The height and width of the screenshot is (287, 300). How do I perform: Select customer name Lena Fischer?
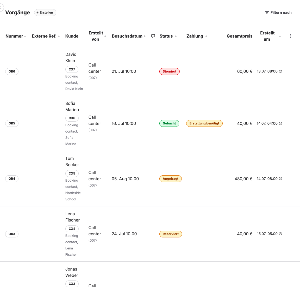pos(72,217)
